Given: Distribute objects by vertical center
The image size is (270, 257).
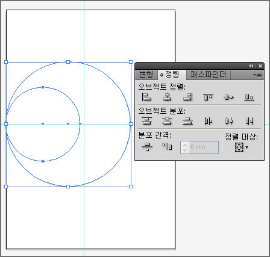Looking at the screenshot, I should tap(167, 121).
